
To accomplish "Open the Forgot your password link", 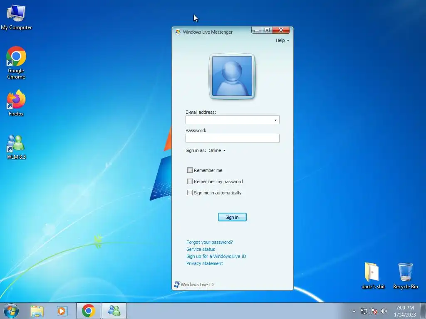I will click(210, 242).
